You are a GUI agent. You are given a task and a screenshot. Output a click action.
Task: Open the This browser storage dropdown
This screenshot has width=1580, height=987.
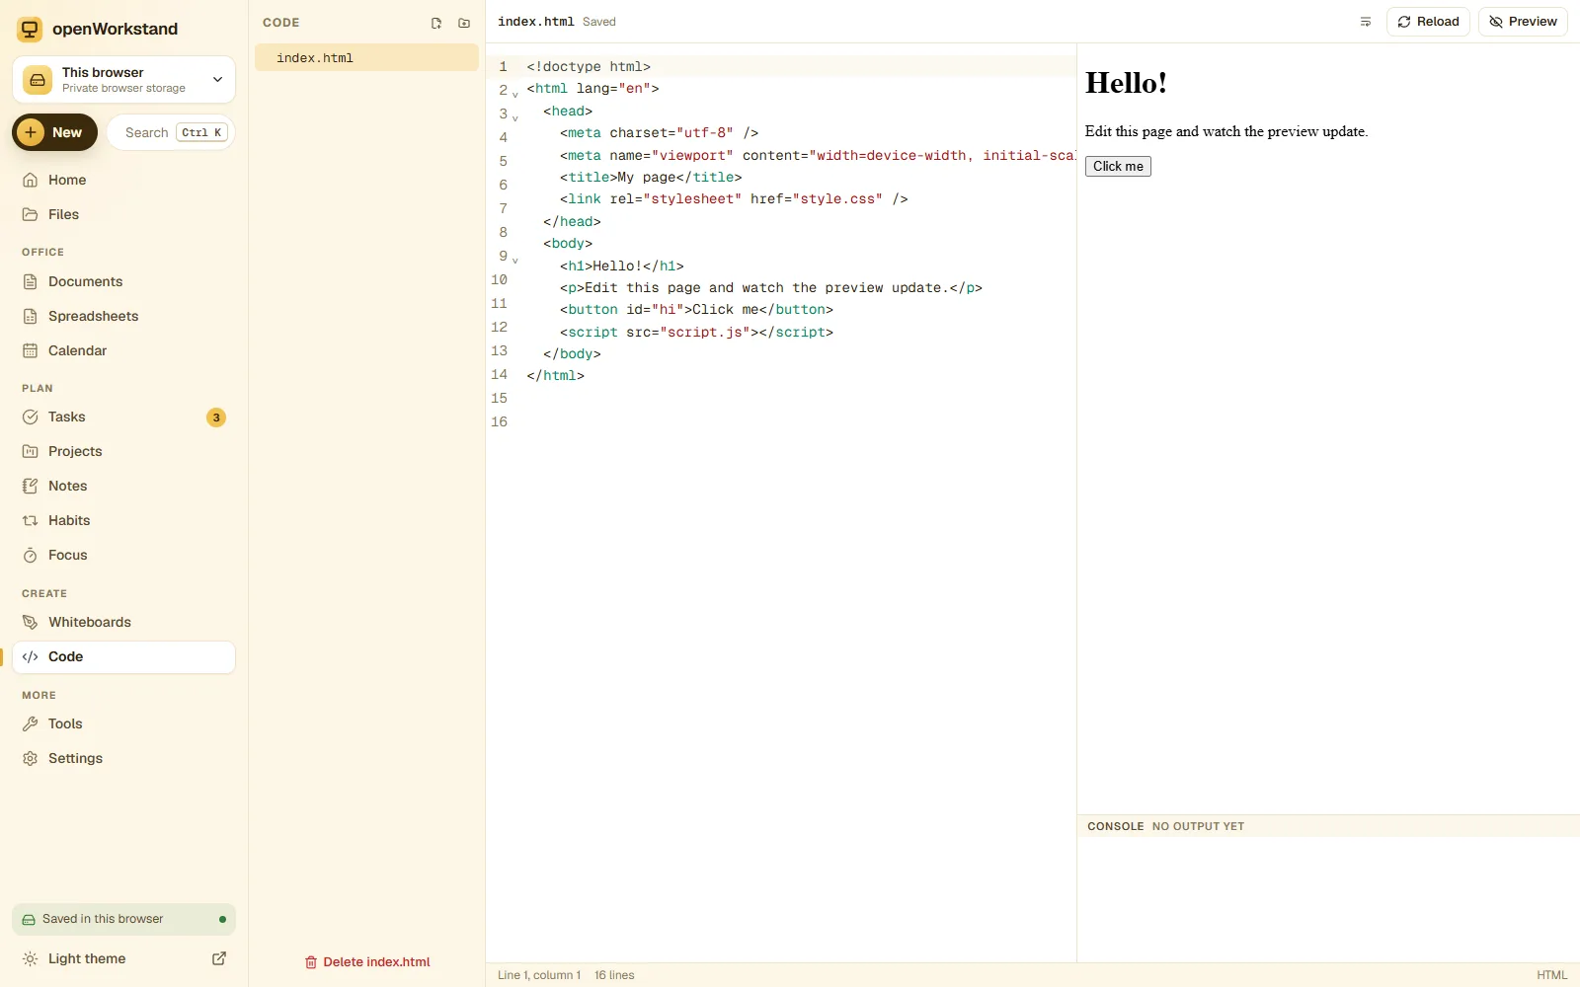pyautogui.click(x=124, y=80)
